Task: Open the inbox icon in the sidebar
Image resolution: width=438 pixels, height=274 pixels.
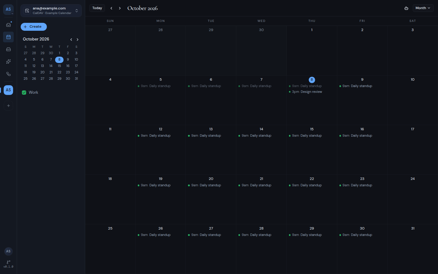Action: 9,25
